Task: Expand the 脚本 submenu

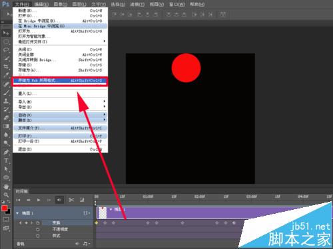Action: (x=60, y=120)
